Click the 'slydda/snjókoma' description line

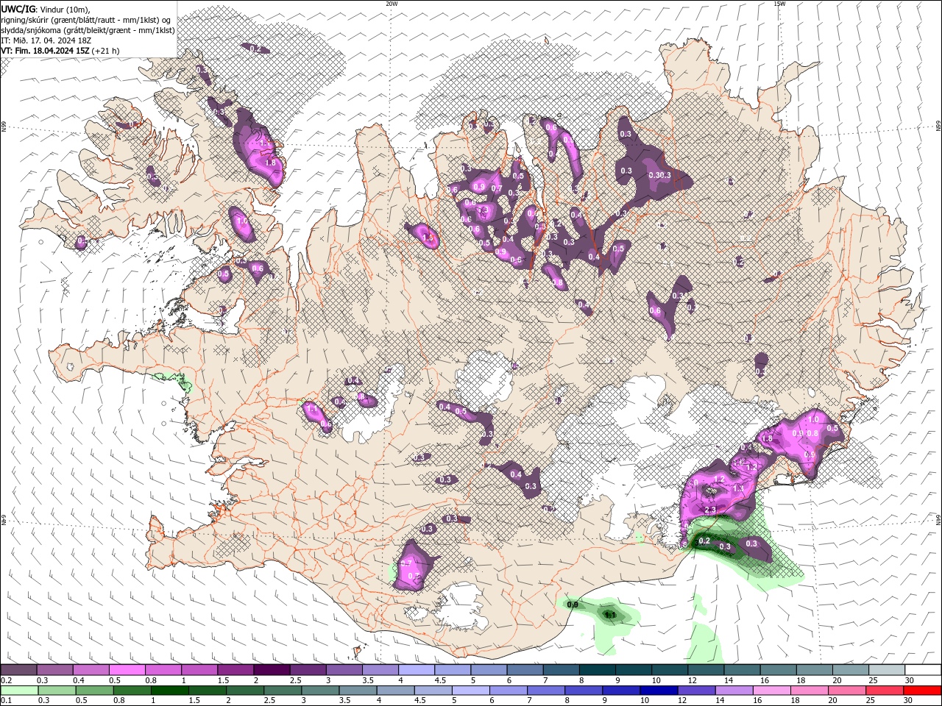click(x=88, y=30)
